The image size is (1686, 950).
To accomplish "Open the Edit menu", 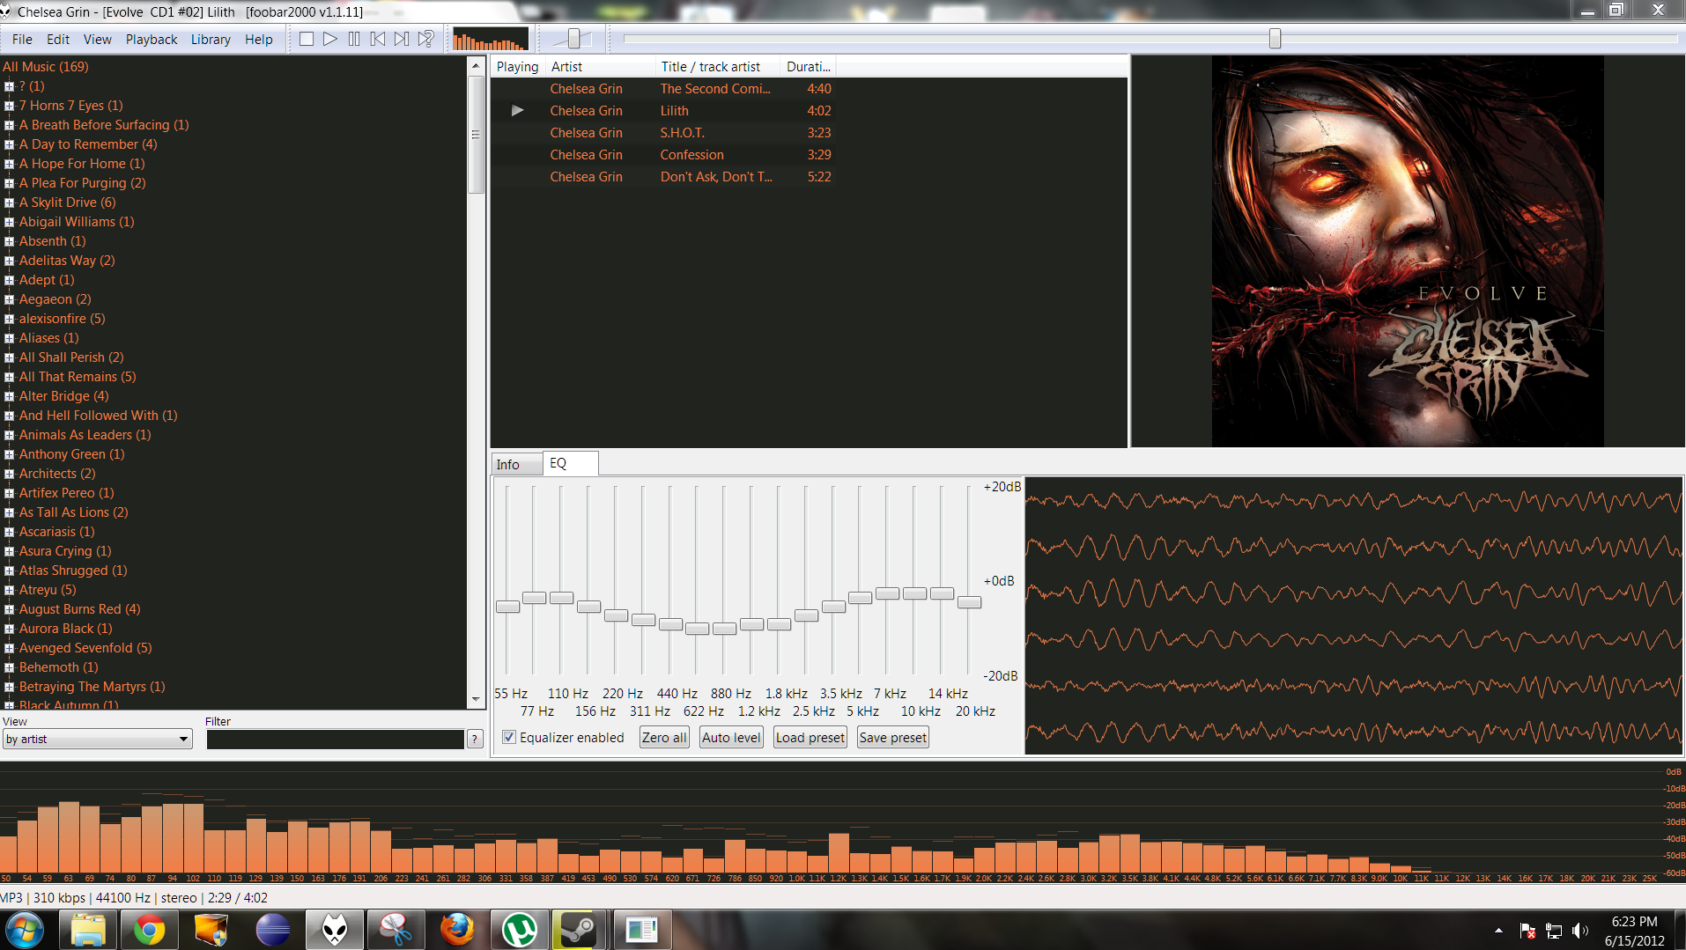I will click(58, 40).
